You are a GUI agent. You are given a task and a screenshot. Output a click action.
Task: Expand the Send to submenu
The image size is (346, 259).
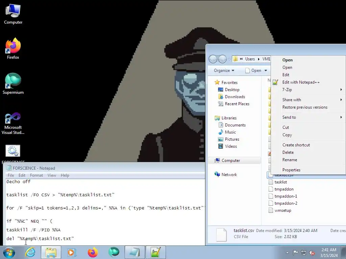308,117
